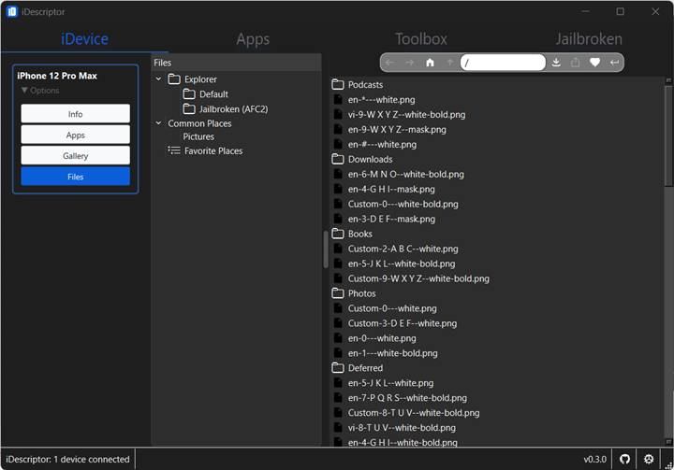Open the Books folder icon

tap(338, 234)
